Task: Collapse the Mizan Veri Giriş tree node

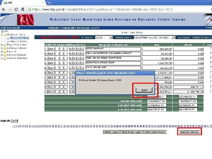Action: 2,35
